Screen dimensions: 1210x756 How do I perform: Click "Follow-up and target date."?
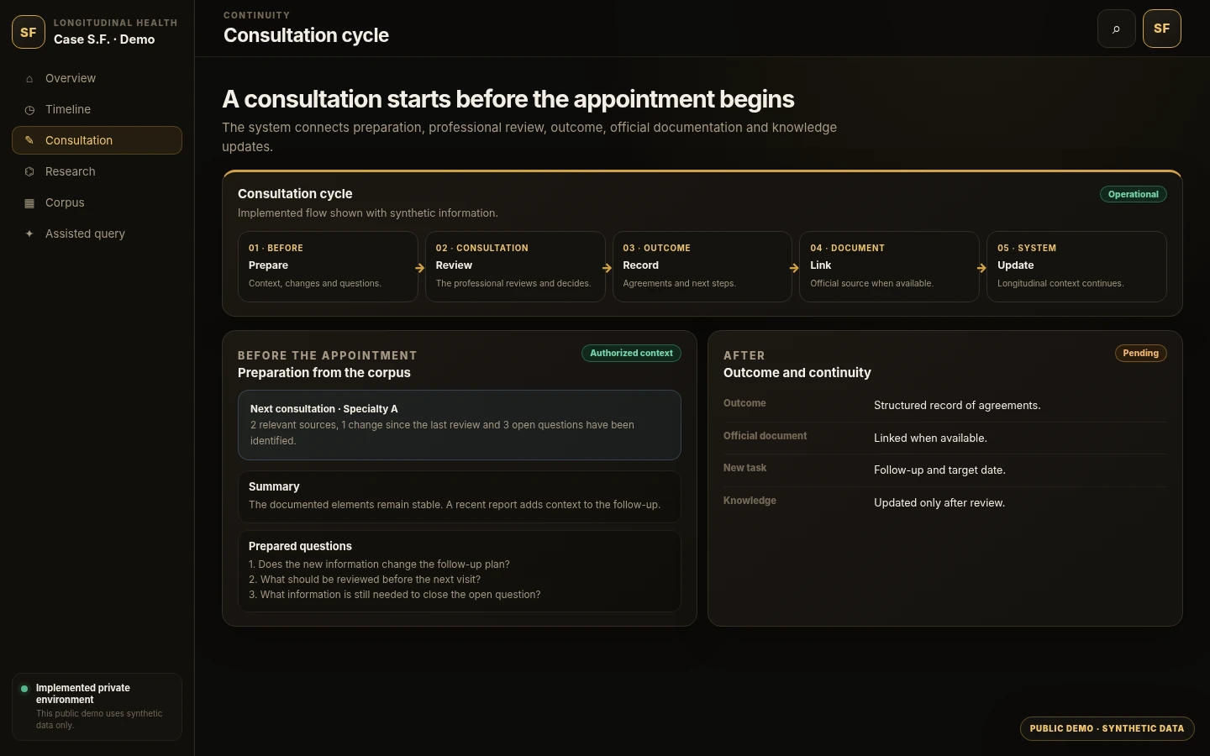pos(939,470)
